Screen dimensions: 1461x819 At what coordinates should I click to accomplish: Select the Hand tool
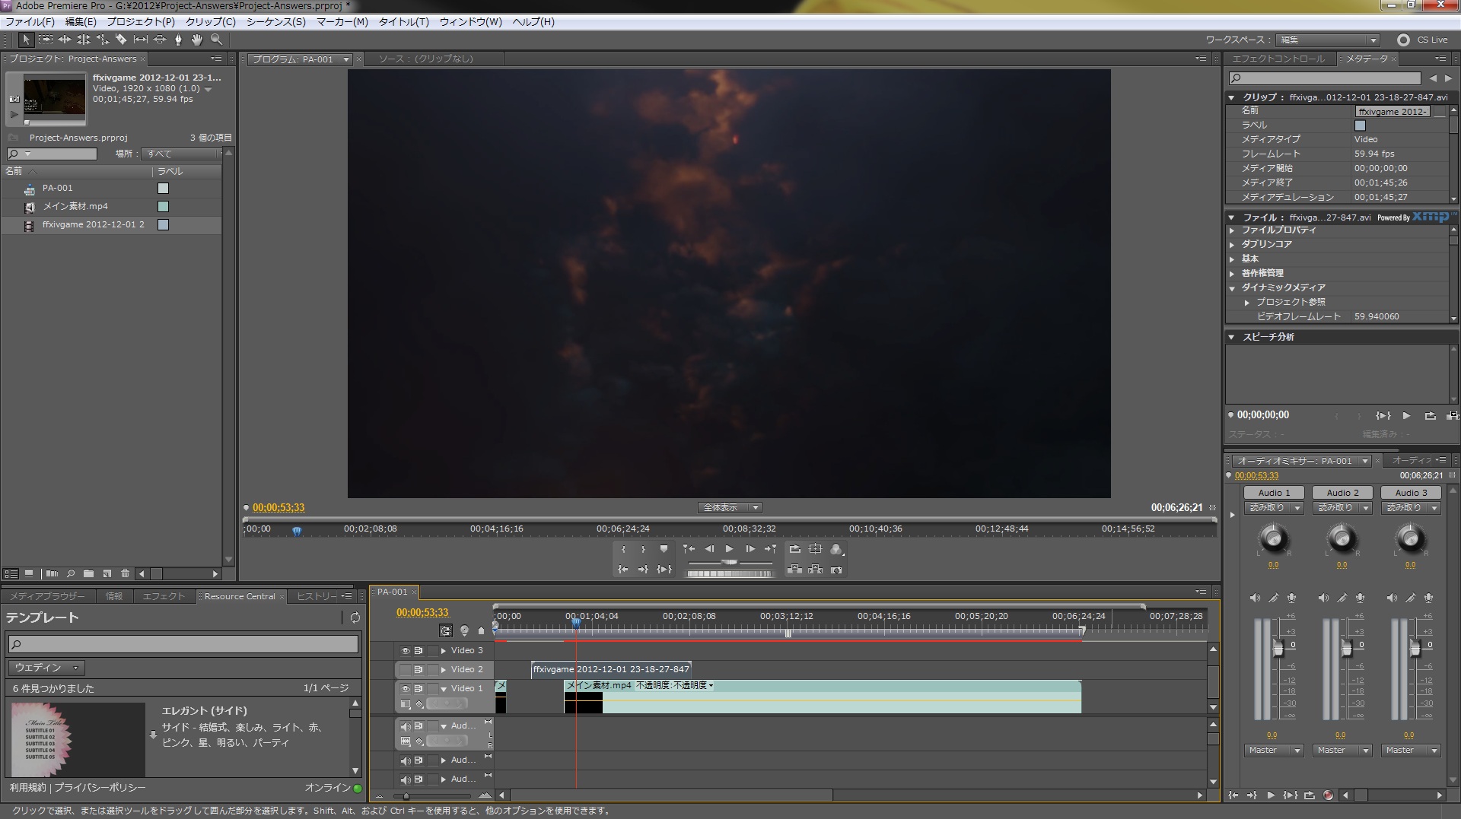pyautogui.click(x=197, y=40)
